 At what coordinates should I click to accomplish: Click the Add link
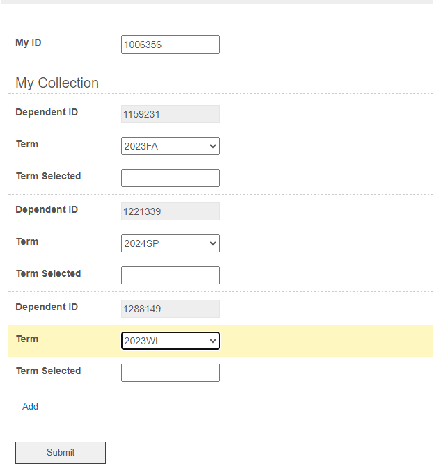30,406
